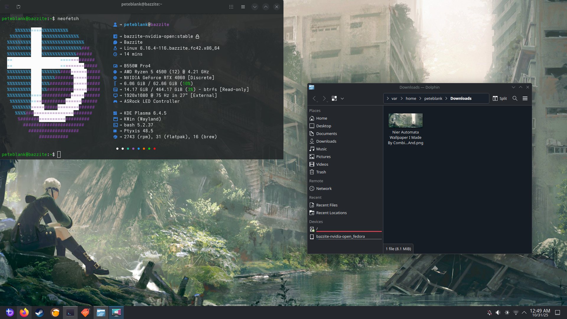Screen dimensions: 567x319
Task: Toggle Split view in Dolphin
Action: [x=500, y=98]
